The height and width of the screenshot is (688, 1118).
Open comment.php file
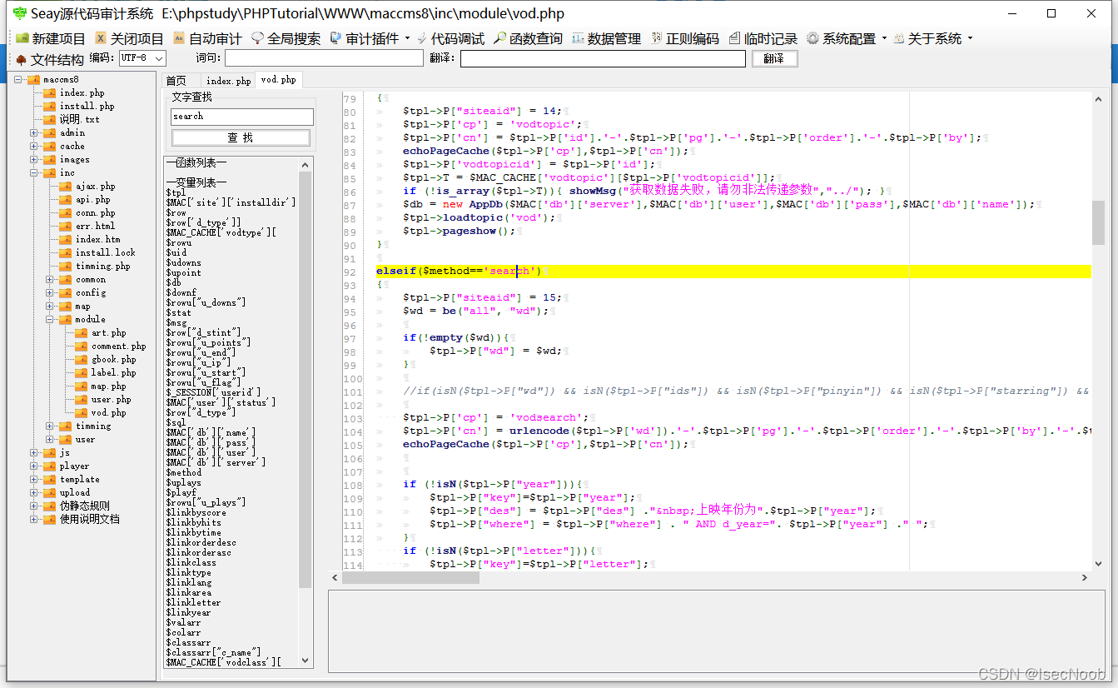coord(119,346)
